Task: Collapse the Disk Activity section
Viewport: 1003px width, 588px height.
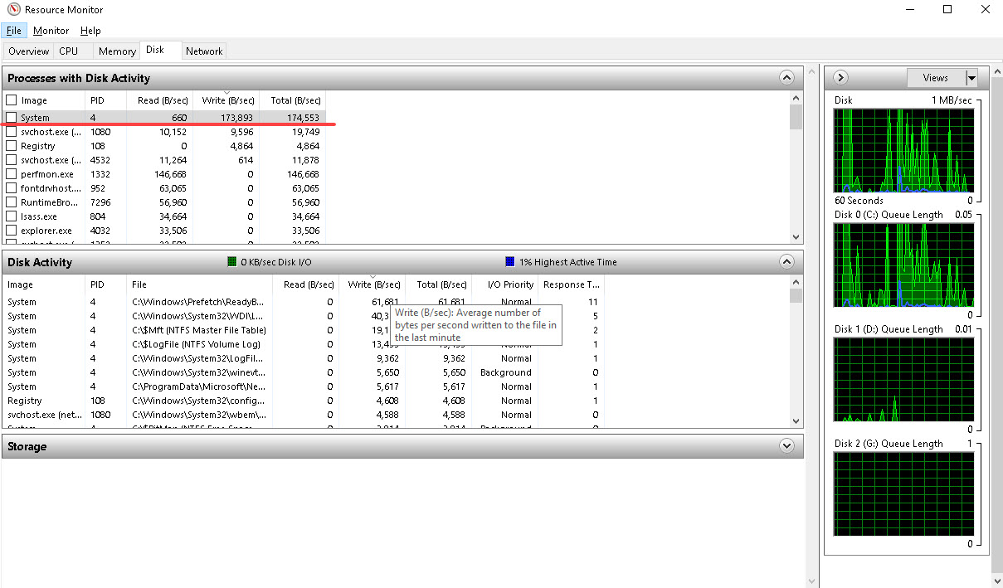Action: (786, 261)
